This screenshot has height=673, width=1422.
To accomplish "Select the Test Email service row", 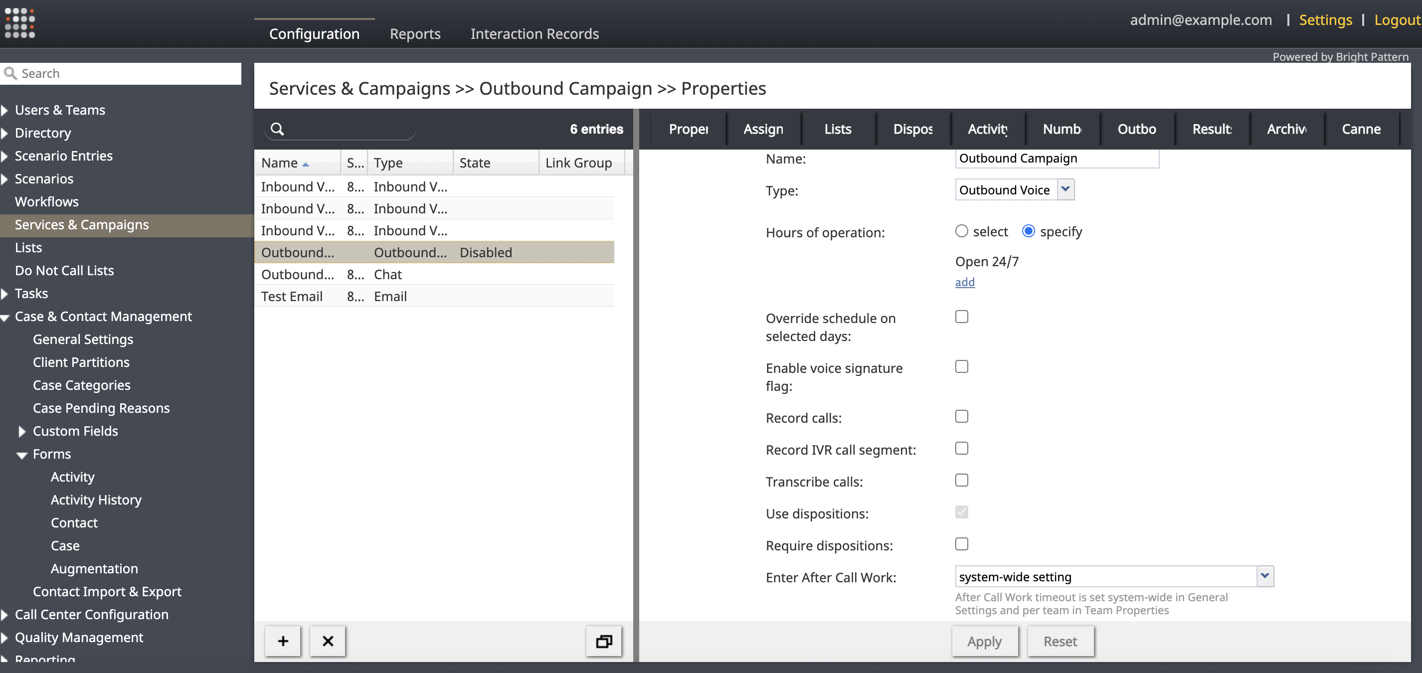I will coord(434,297).
